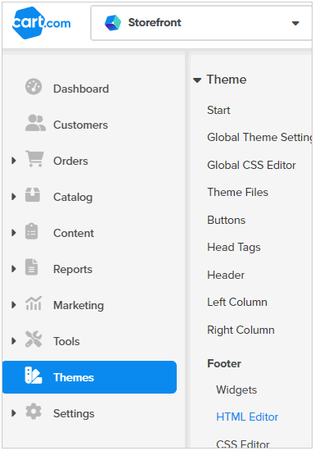
Task: Click the Themes palette icon
Action: coord(34,376)
